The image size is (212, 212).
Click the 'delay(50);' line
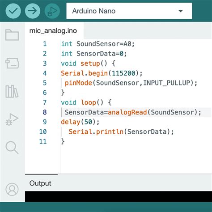[80, 122]
